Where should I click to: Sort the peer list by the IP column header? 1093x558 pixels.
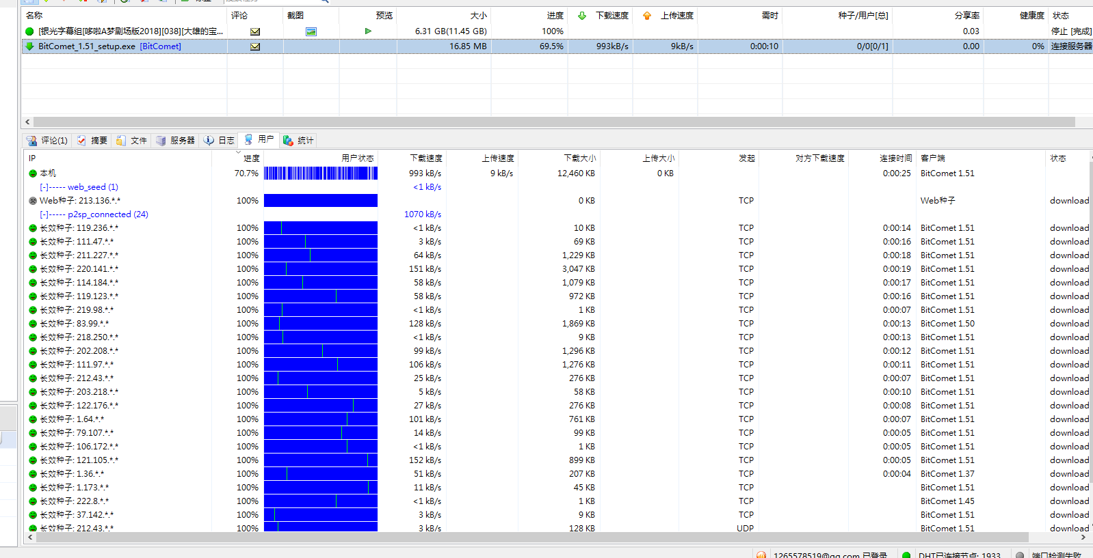click(x=32, y=158)
